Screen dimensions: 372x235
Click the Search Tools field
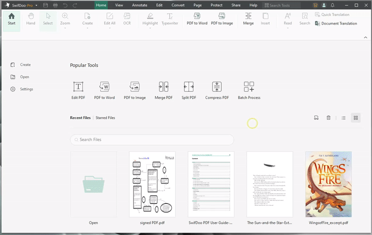pyautogui.click(x=281, y=5)
